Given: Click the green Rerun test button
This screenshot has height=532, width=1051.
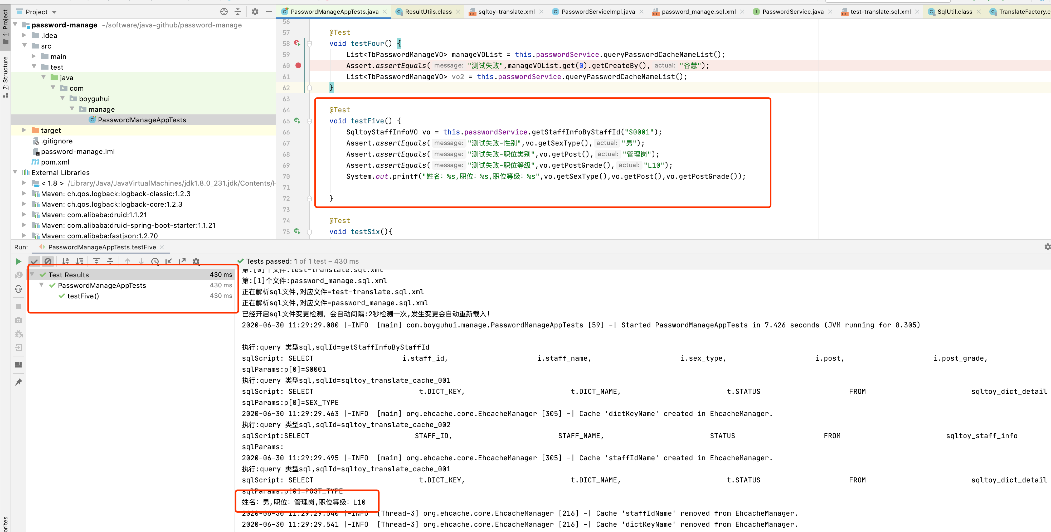Looking at the screenshot, I should pos(18,262).
